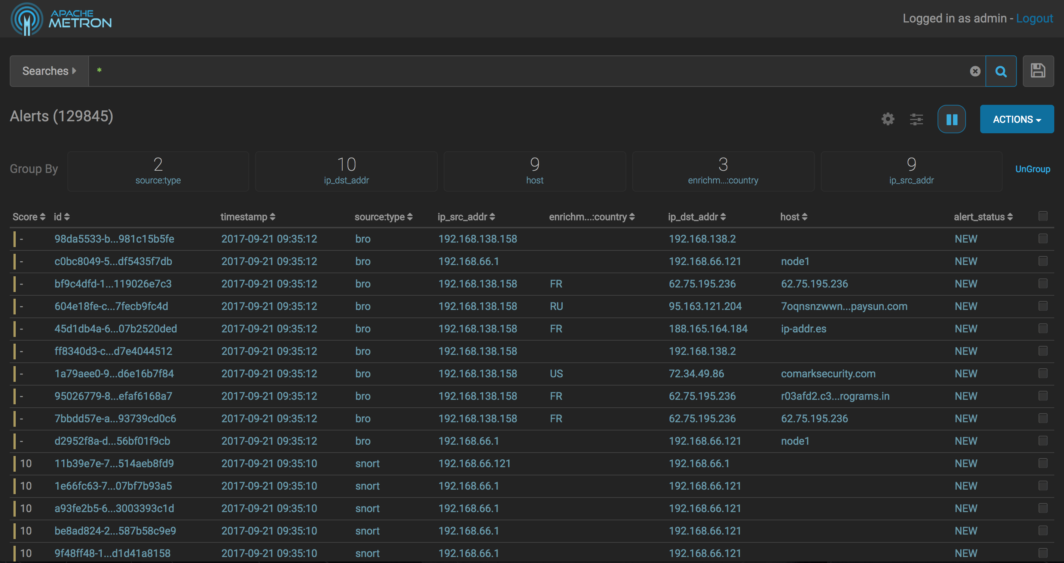Check the box for alert c0bc8049-5...df5435f7db
1064x563 pixels.
1043,261
